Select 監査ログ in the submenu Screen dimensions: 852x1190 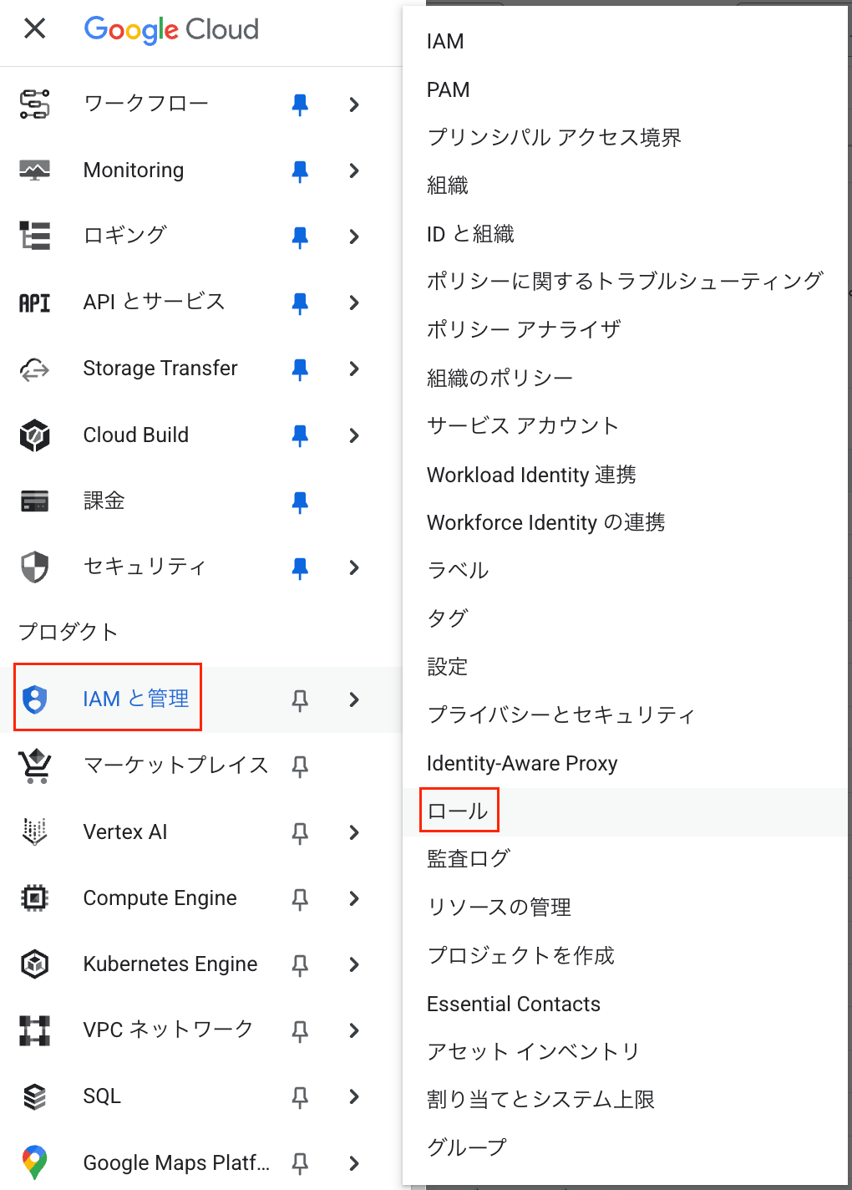pyautogui.click(x=469, y=858)
